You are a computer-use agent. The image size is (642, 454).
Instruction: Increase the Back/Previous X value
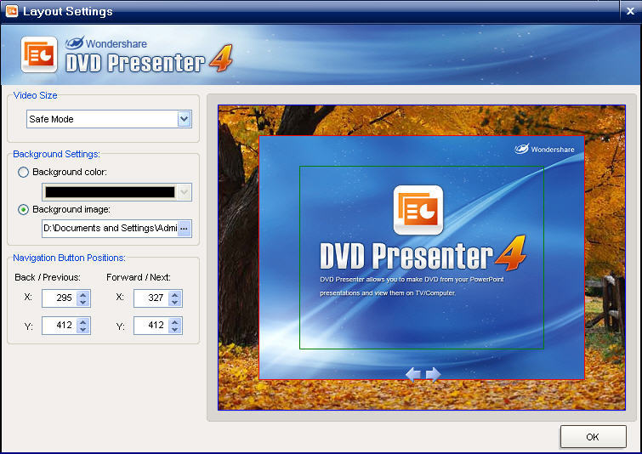83,294
